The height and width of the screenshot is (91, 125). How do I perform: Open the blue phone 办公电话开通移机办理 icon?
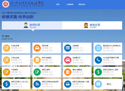tap(98, 60)
